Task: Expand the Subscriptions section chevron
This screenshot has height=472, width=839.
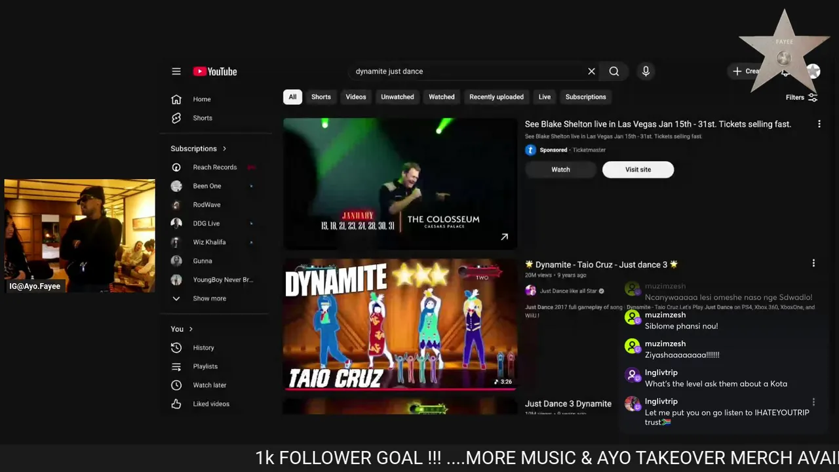Action: (x=224, y=149)
